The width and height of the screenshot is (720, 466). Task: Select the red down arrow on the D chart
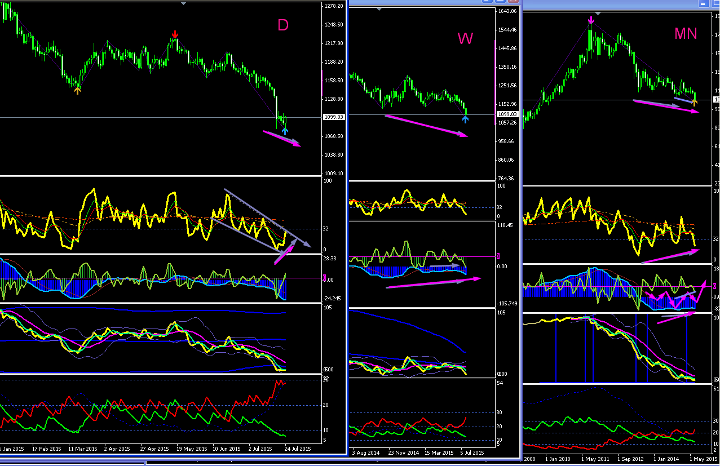pos(175,35)
